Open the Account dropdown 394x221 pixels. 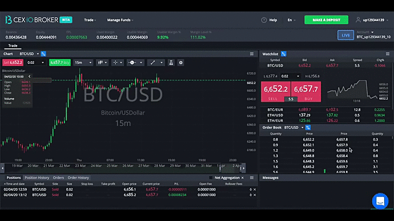pos(365,32)
